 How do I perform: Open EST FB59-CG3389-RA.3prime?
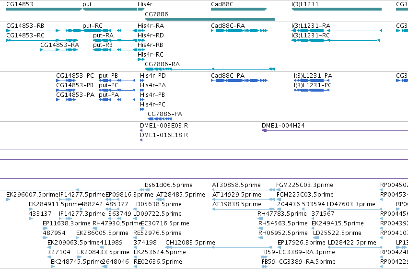point(298,252)
